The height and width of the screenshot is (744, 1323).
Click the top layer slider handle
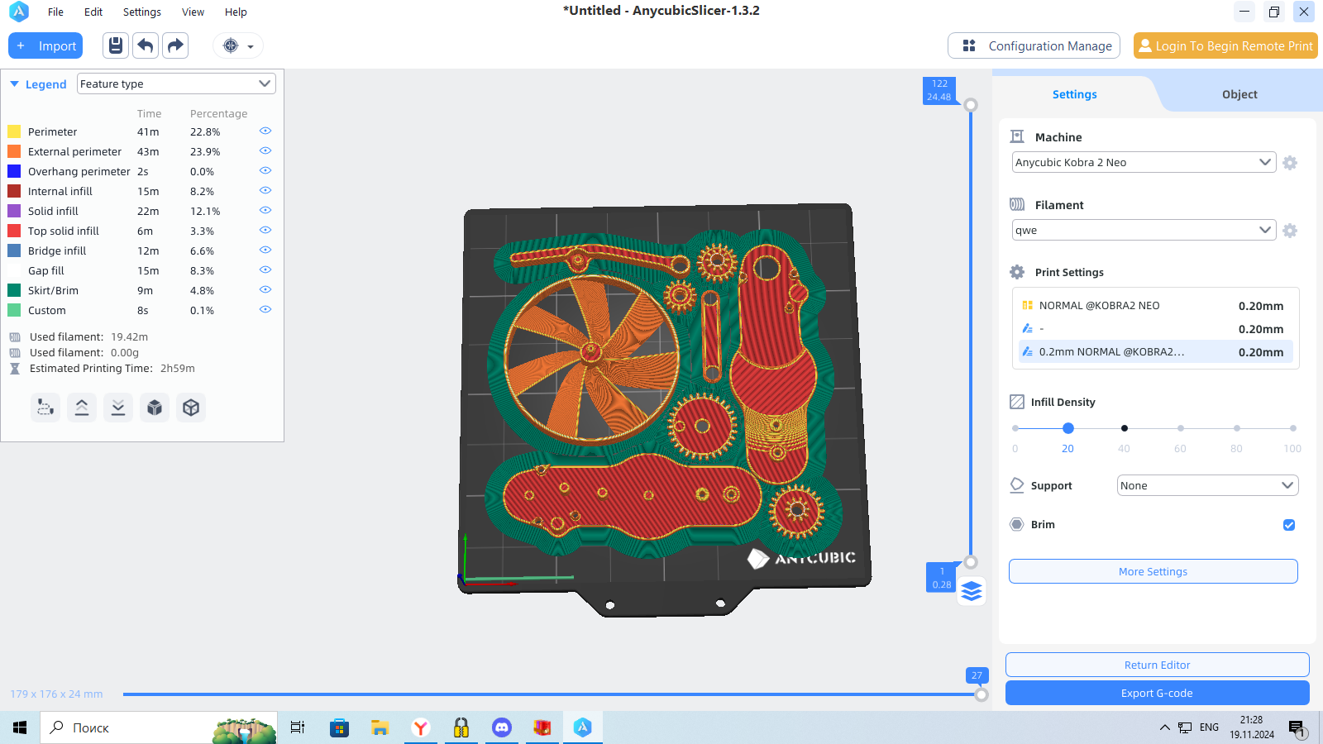pos(971,105)
